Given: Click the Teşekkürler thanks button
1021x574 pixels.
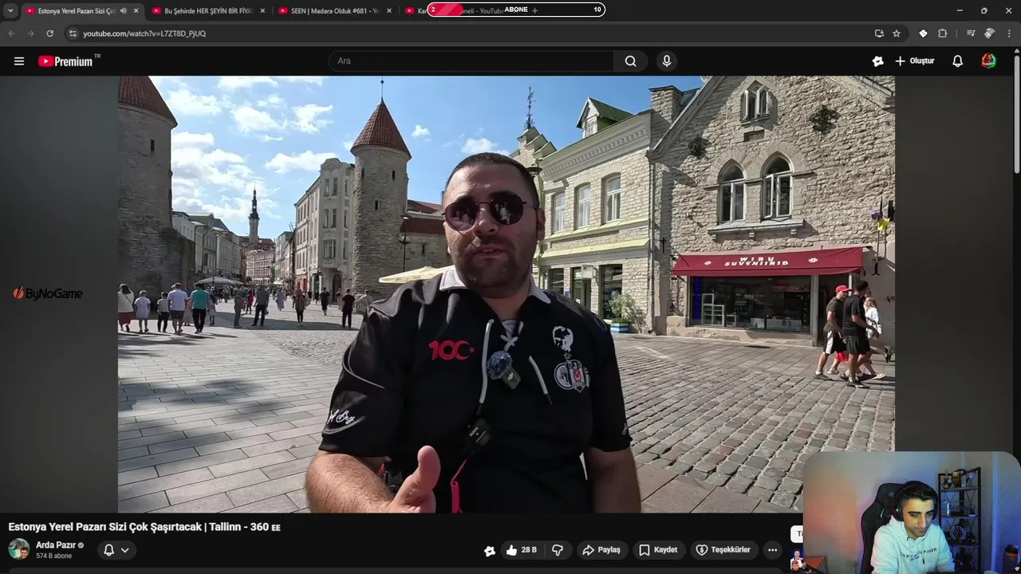Looking at the screenshot, I should coord(723,550).
